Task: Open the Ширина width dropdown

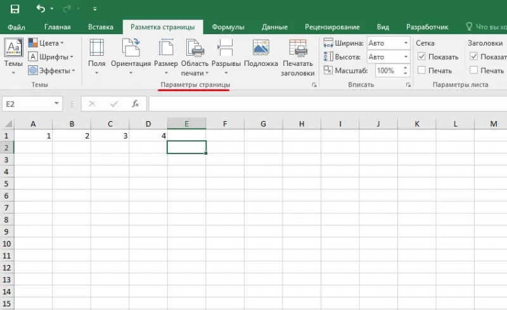Action: [406, 43]
